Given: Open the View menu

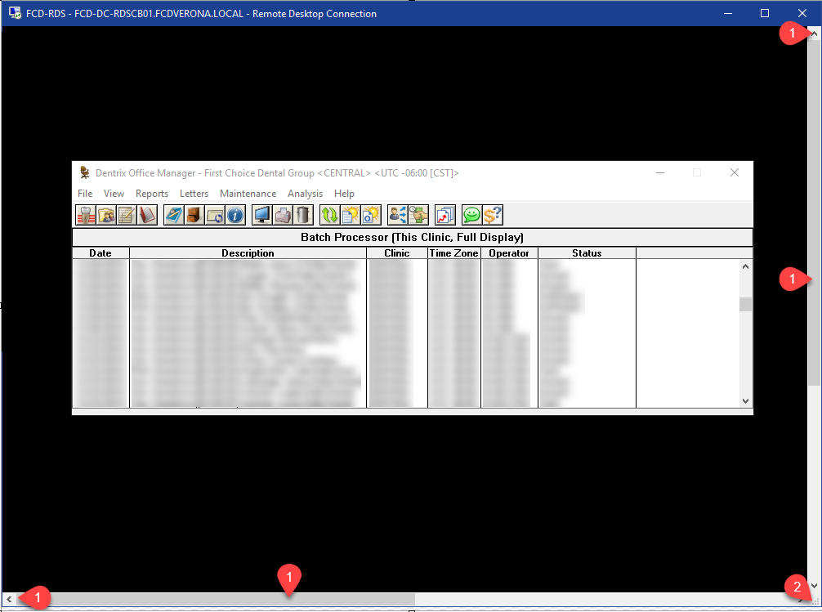Looking at the screenshot, I should (x=114, y=194).
